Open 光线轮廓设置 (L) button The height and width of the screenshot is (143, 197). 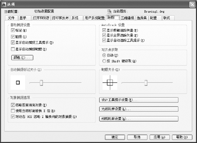pyautogui.click(x=139, y=109)
